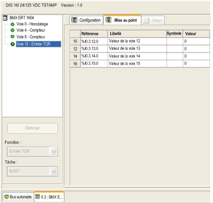
Task: Select Voie 4 - Compteur in the tree
Action: point(31,30)
